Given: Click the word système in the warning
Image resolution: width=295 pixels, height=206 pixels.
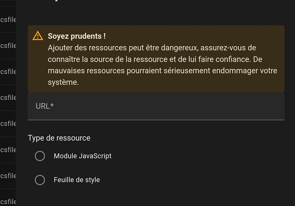Looking at the screenshot, I should 63,82.
